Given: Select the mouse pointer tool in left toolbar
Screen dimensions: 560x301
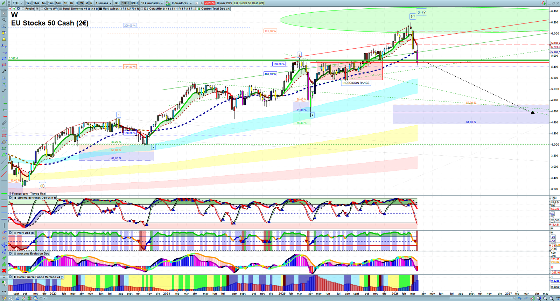Looking at the screenshot, I should pos(4,14).
